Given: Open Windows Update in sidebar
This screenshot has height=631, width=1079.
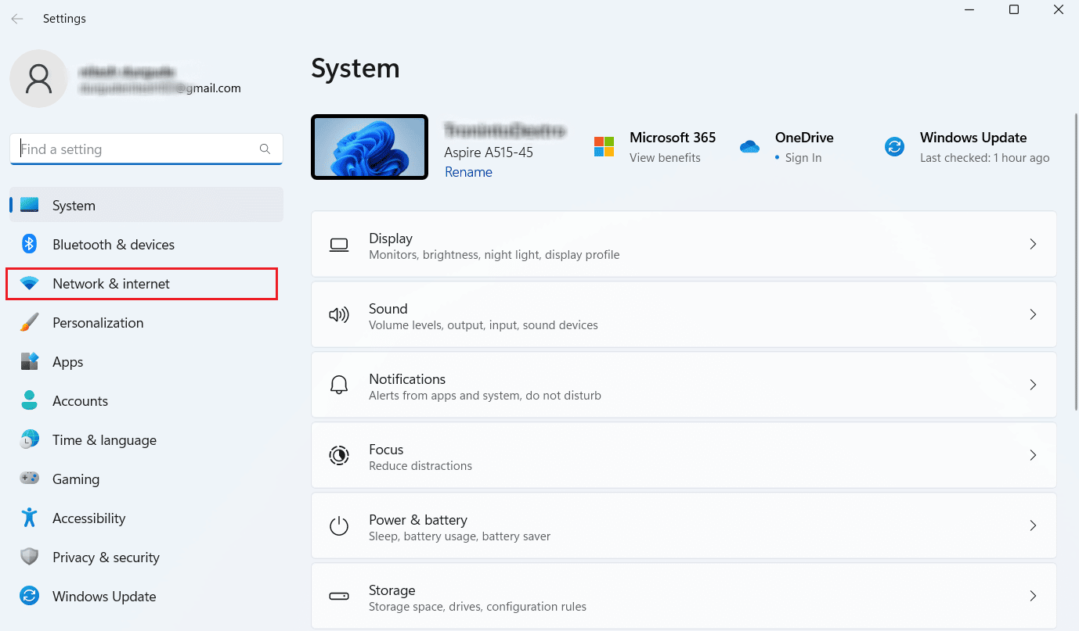Looking at the screenshot, I should pos(146,597).
